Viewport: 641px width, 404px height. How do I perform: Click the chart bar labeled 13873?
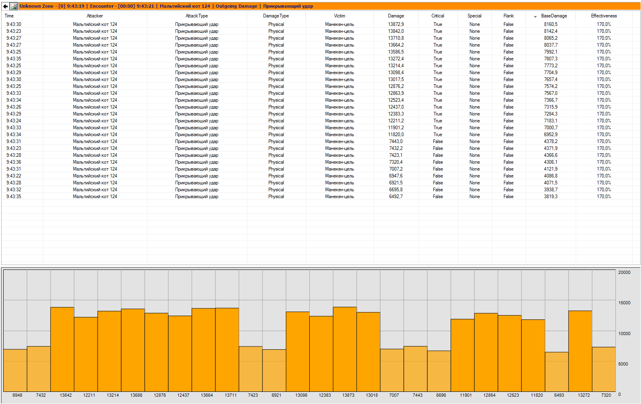(x=345, y=349)
